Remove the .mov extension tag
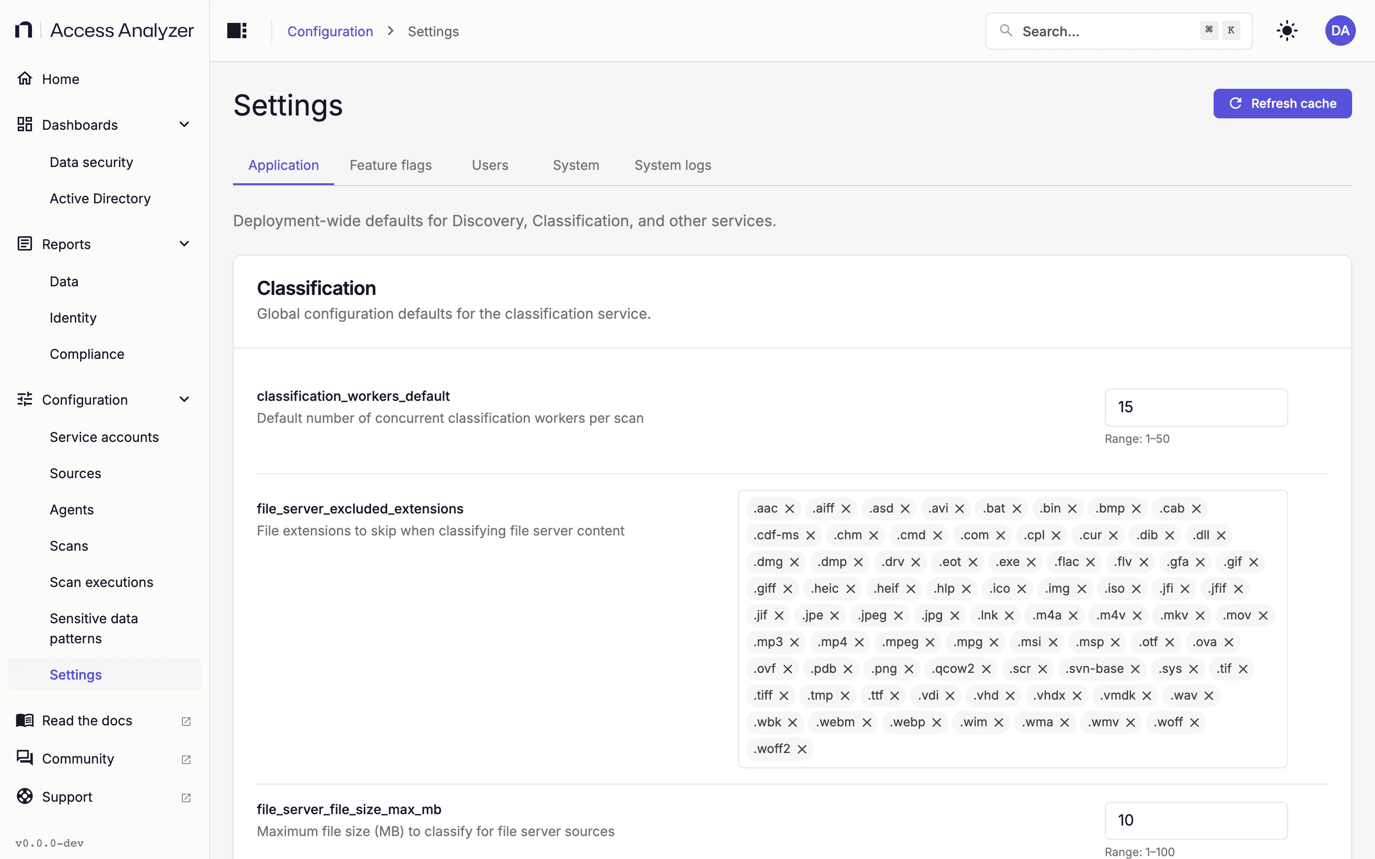1375x859 pixels. click(x=1263, y=615)
